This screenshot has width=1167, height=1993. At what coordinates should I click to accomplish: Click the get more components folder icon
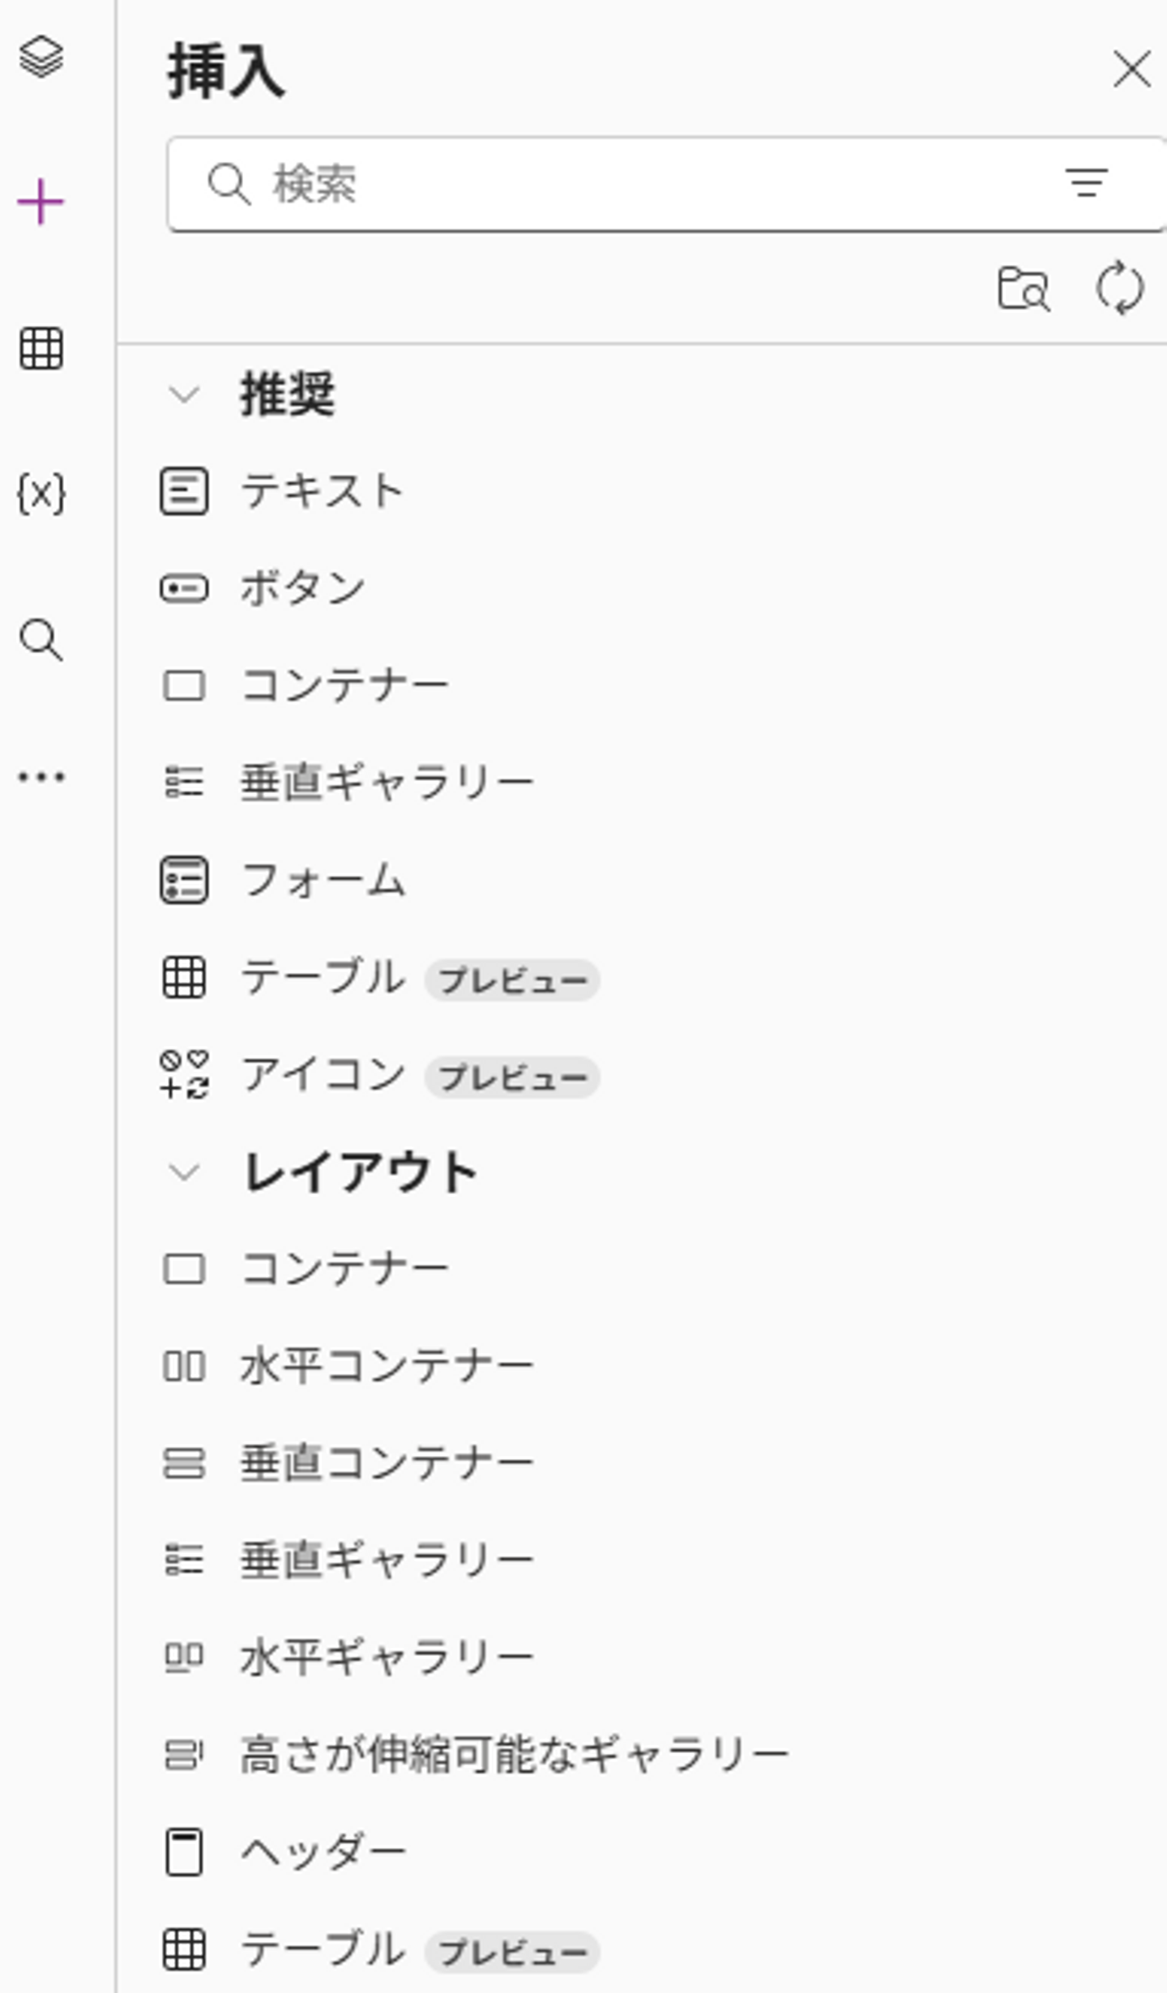point(1024,288)
